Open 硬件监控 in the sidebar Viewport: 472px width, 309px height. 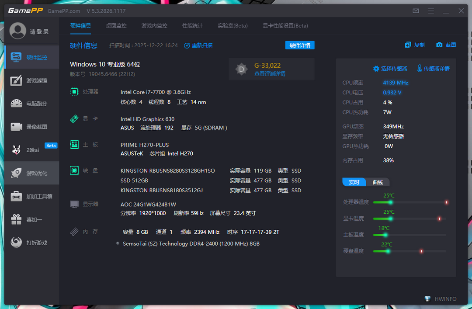(32, 57)
